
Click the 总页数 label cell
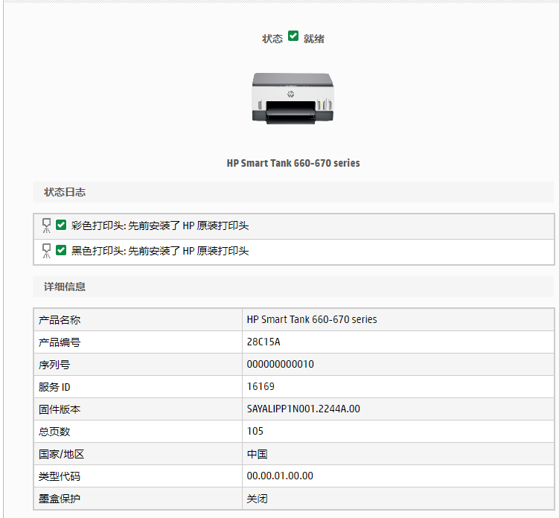138,432
